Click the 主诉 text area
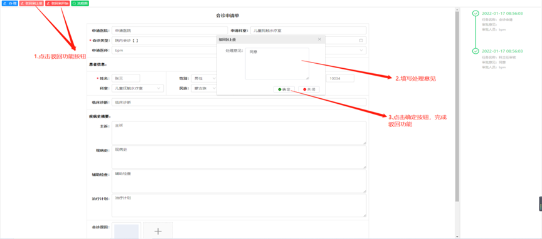Image resolution: width=542 pixels, height=239 pixels. (239, 133)
